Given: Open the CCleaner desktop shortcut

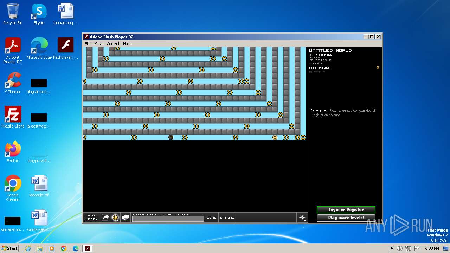Looking at the screenshot, I should pos(13,83).
